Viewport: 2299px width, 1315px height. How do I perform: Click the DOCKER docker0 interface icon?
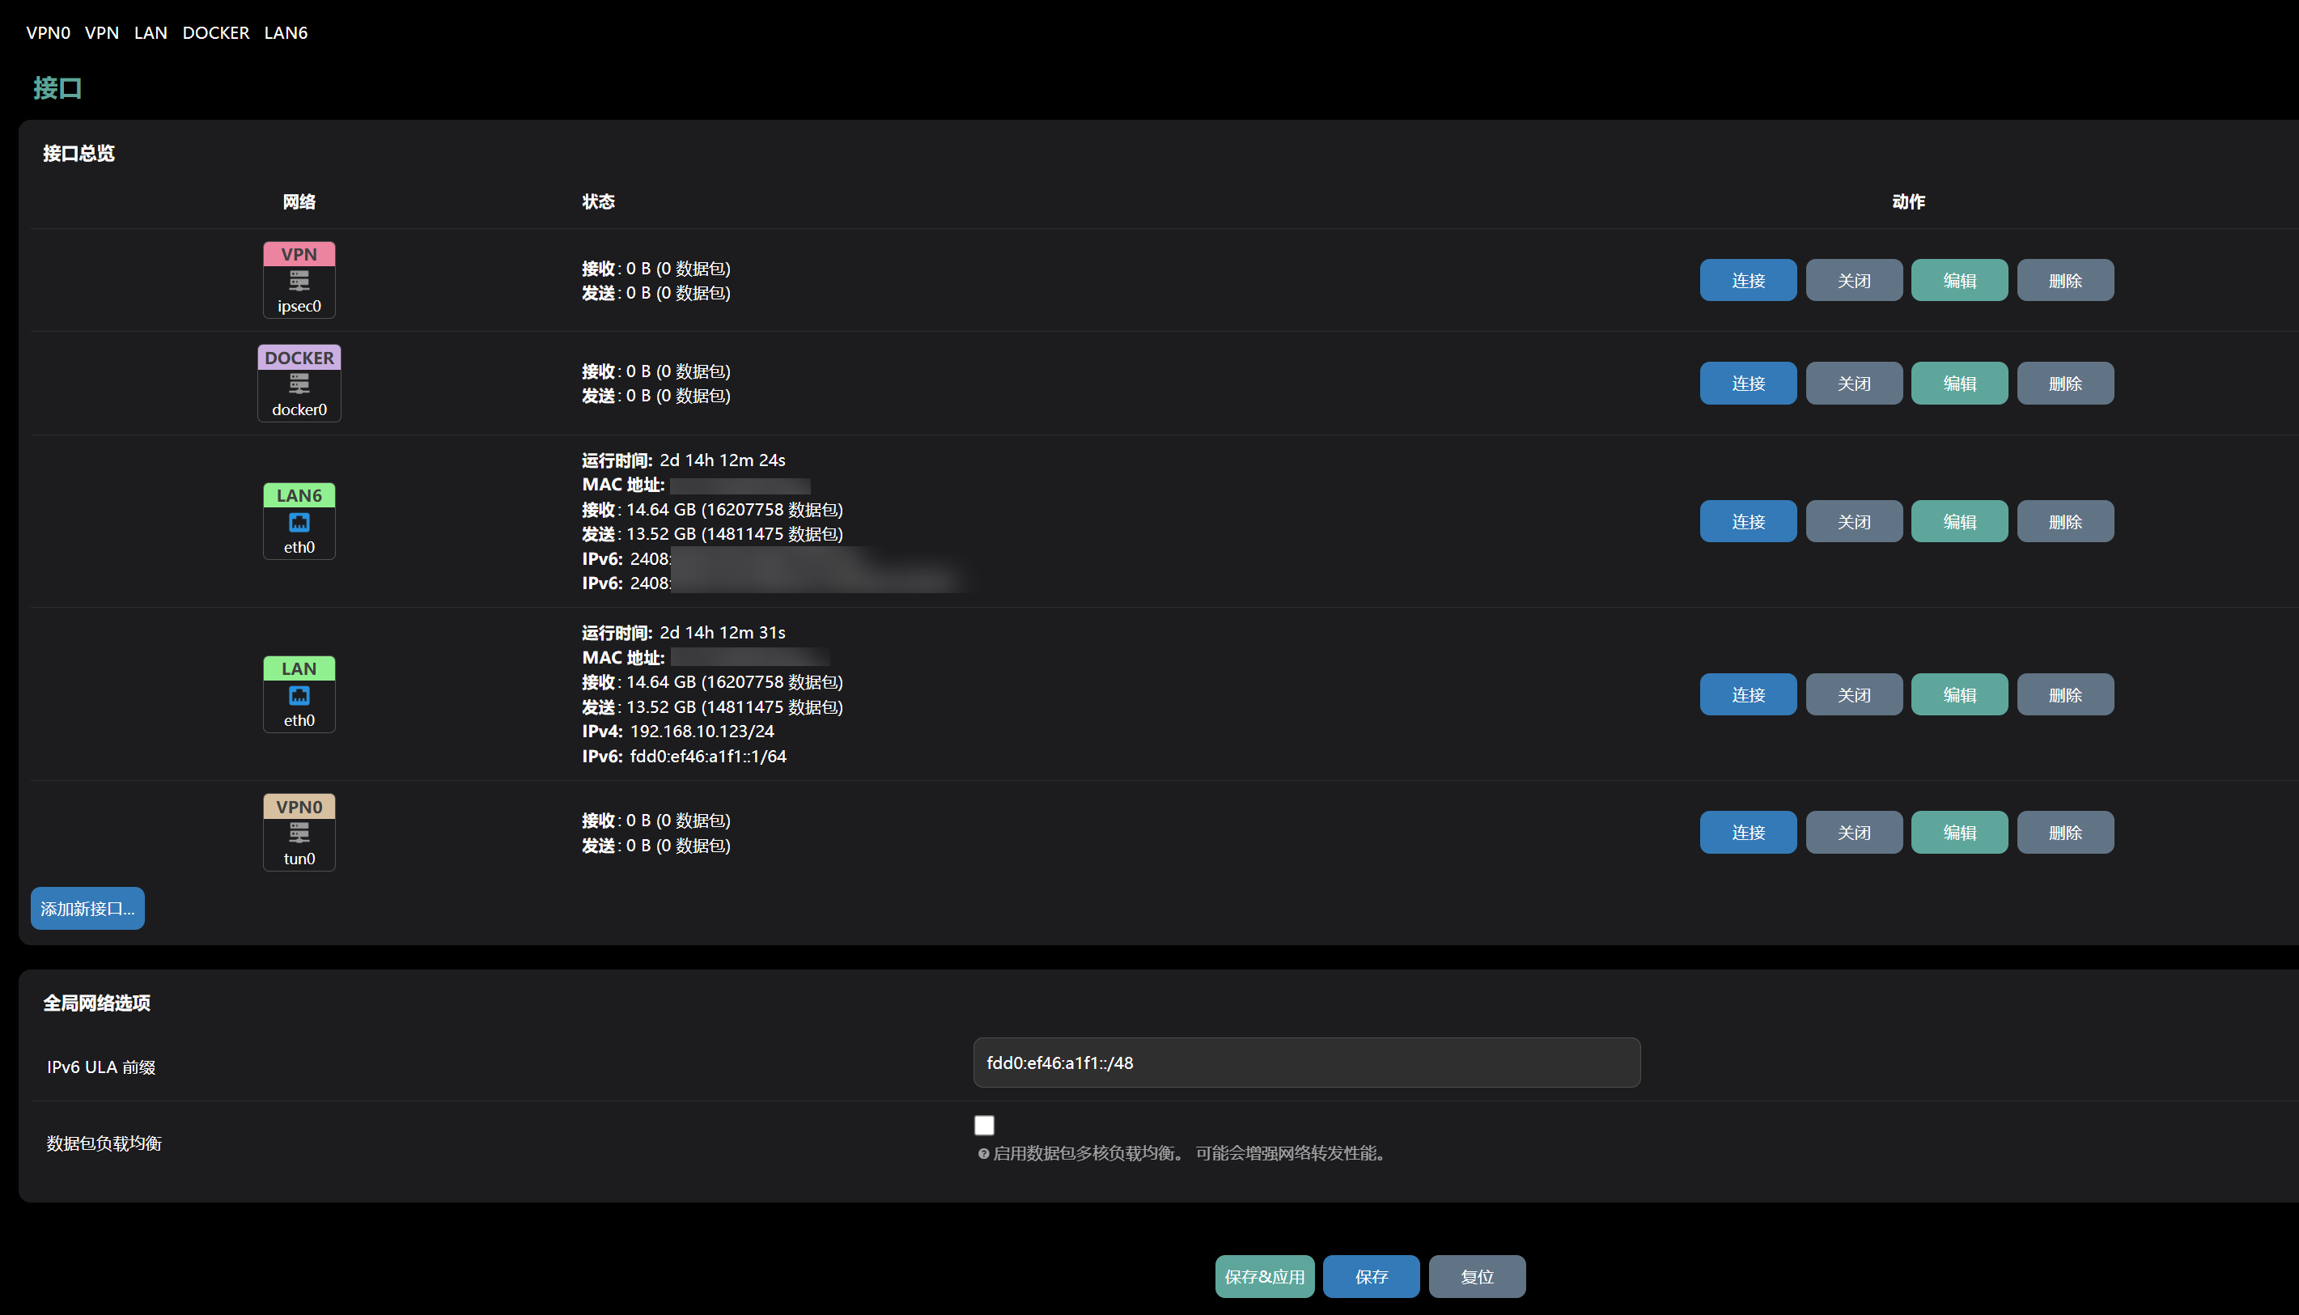[299, 384]
